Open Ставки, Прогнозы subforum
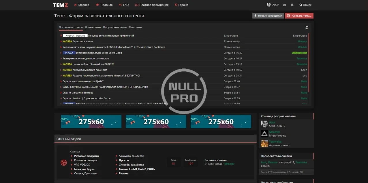The image size is (368, 183). pyautogui.click(x=86, y=174)
